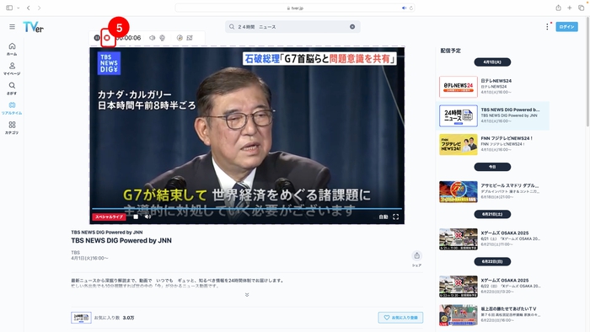
Task: Toggle the webcam in recording toolbar
Action: (x=162, y=38)
